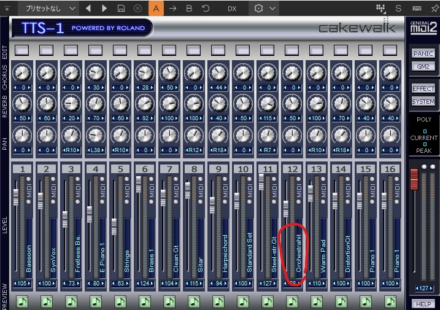Play preview for channel 6 Brass 1

pyautogui.click(x=145, y=302)
